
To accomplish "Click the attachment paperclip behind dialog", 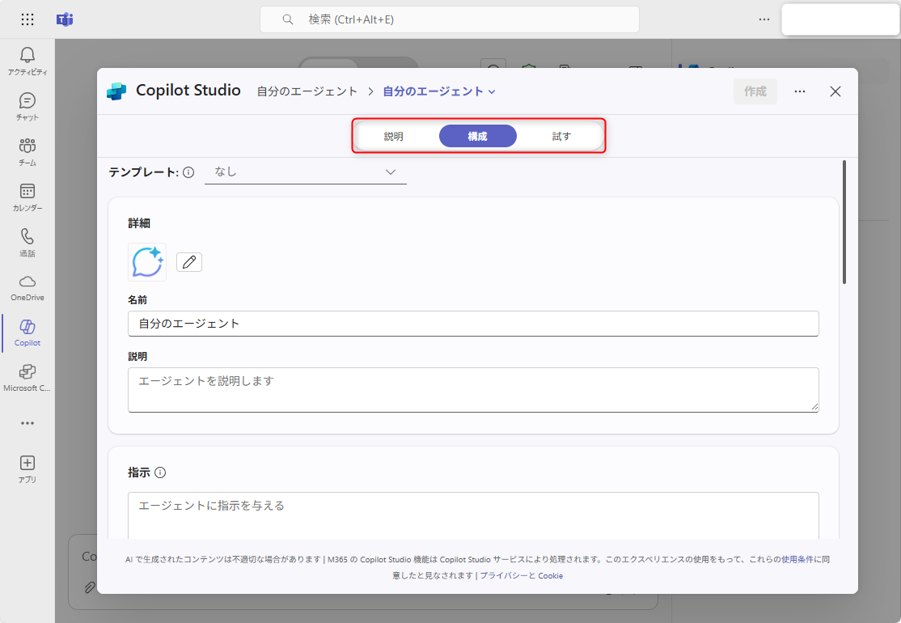I will [91, 587].
